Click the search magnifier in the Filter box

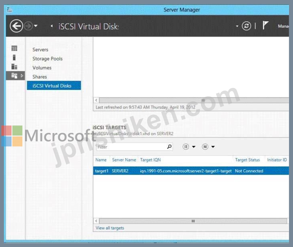coord(169,147)
